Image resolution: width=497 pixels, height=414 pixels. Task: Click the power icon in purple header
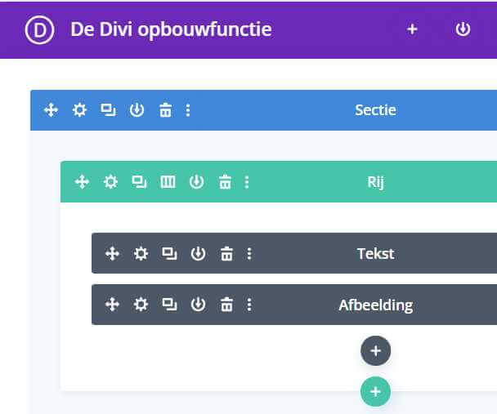point(463,29)
